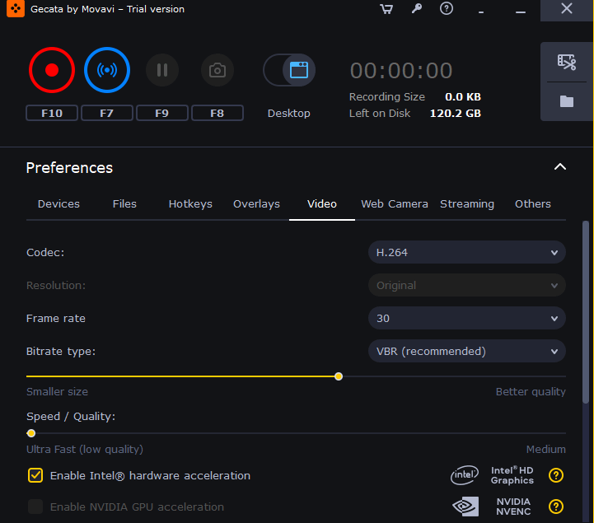Click the Speed / Quality slider handle

click(31, 433)
